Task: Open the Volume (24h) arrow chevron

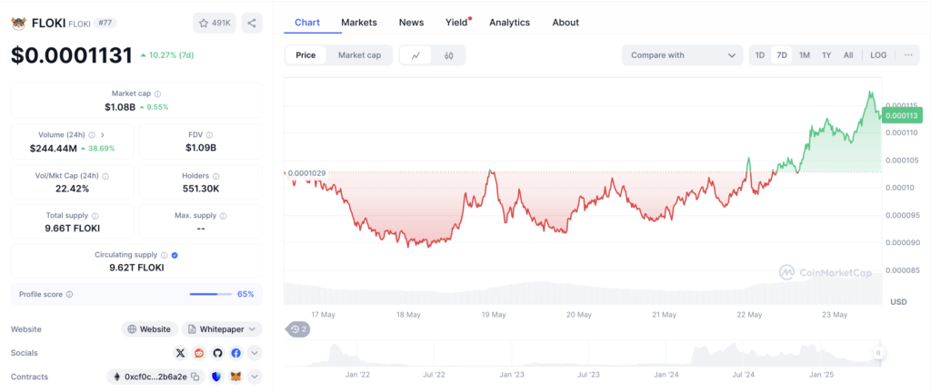Action: (102, 135)
